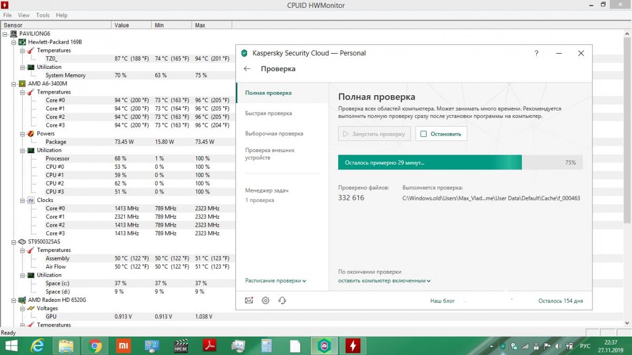The width and height of the screenshot is (632, 355).
Task: Click the Clocks node icon
Action: tap(31, 200)
